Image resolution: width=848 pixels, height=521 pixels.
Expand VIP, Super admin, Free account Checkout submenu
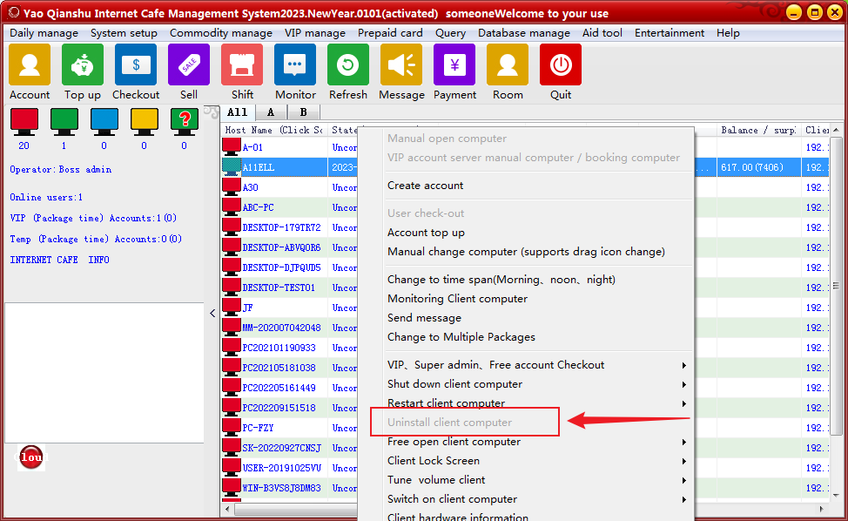(x=684, y=365)
